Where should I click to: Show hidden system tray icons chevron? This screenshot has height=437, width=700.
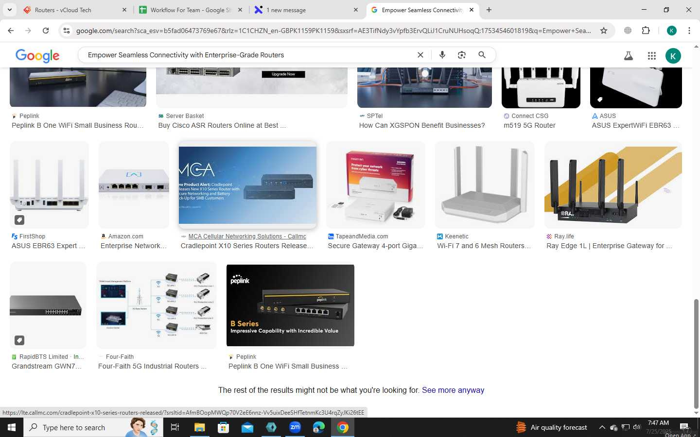click(602, 427)
